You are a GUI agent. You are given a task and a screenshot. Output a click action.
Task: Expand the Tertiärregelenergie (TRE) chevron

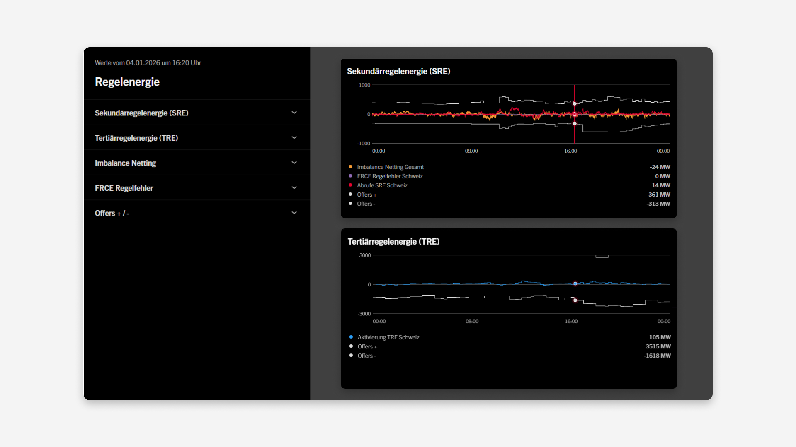(294, 138)
